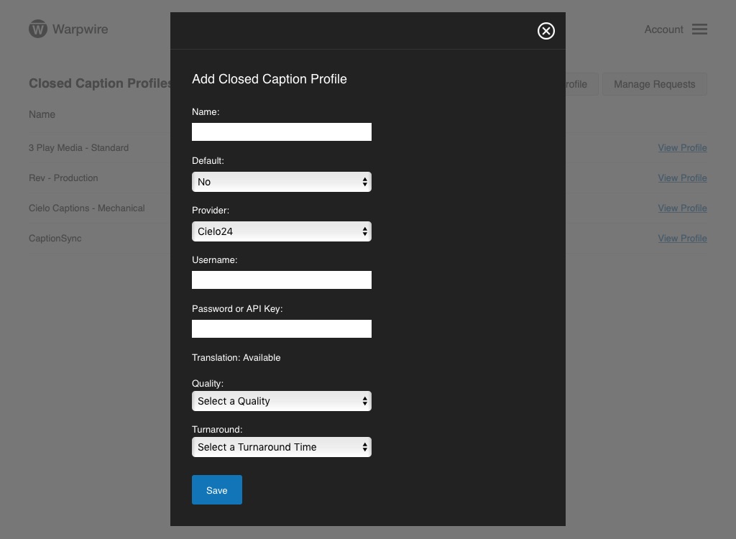Viewport: 736px width, 539px height.
Task: Open the Select a Turnaround Time dropdown
Action: (282, 447)
